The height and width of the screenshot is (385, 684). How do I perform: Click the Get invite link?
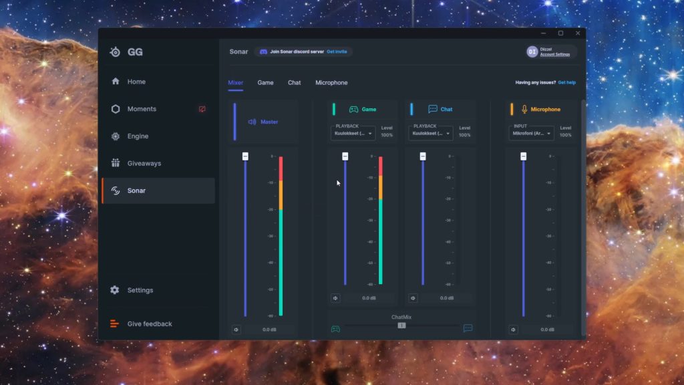[x=337, y=51]
